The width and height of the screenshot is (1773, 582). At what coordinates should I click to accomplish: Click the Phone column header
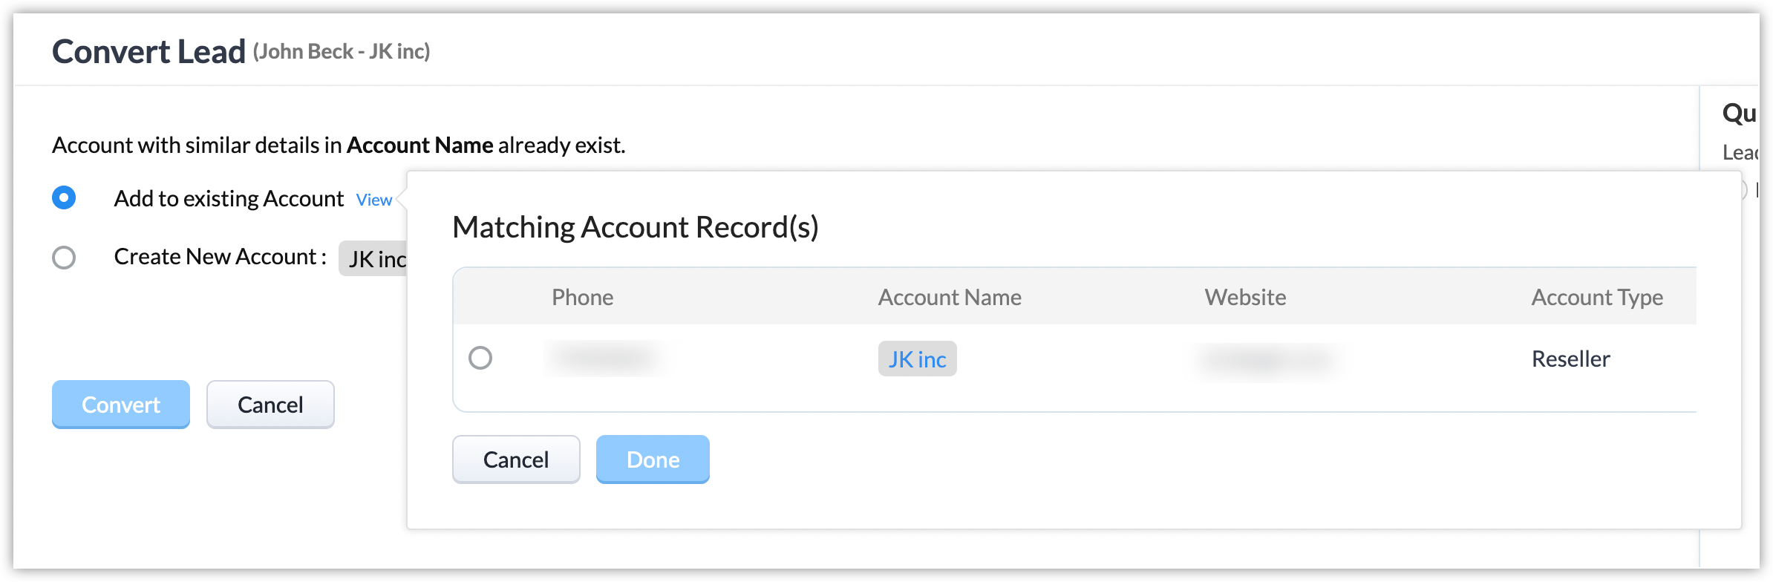582,297
